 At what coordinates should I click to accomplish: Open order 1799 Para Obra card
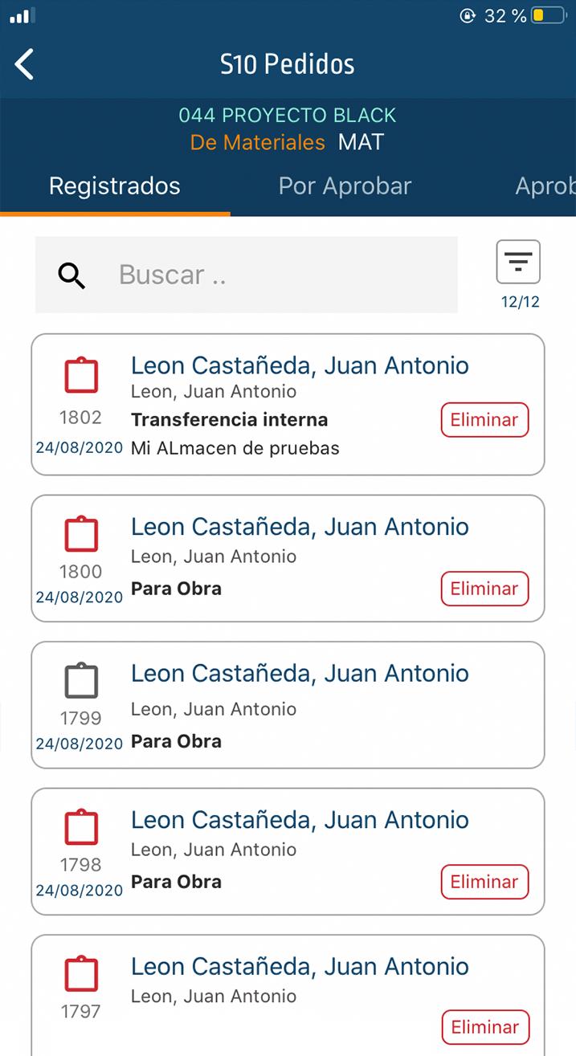[288, 705]
